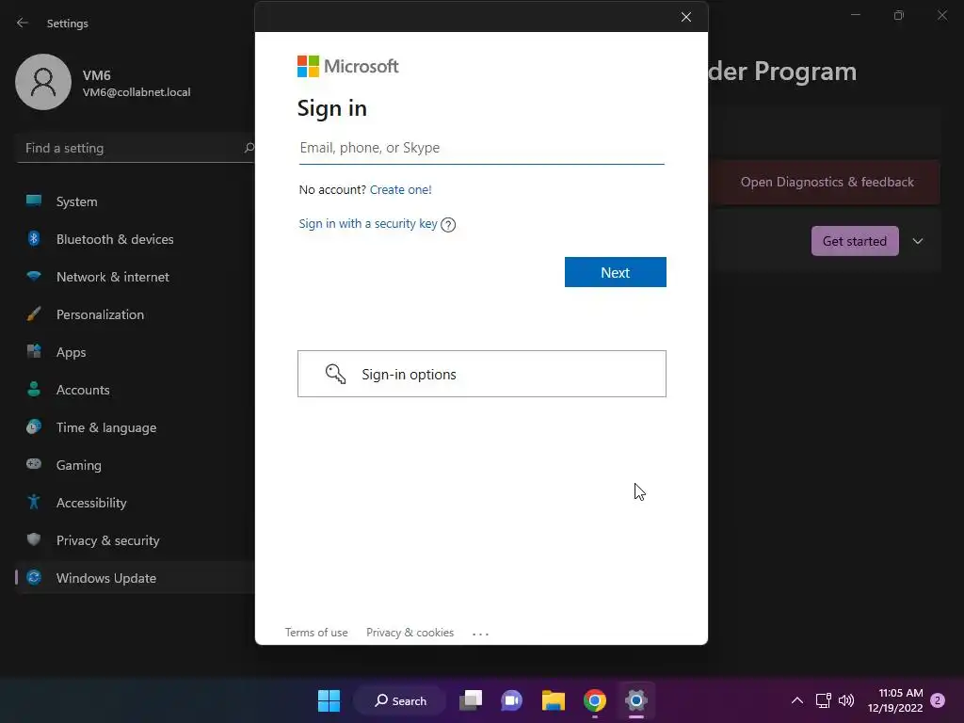The image size is (964, 723).
Task: Launch Google Chrome from the taskbar
Action: (595, 700)
